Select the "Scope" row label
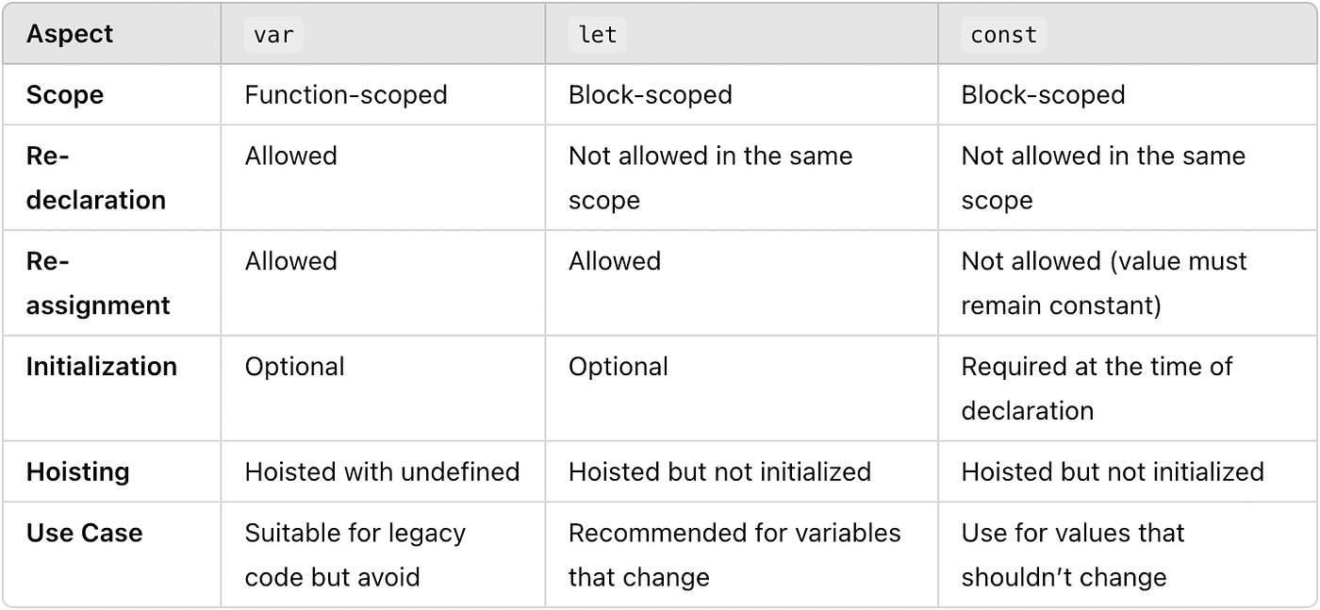 65,94
